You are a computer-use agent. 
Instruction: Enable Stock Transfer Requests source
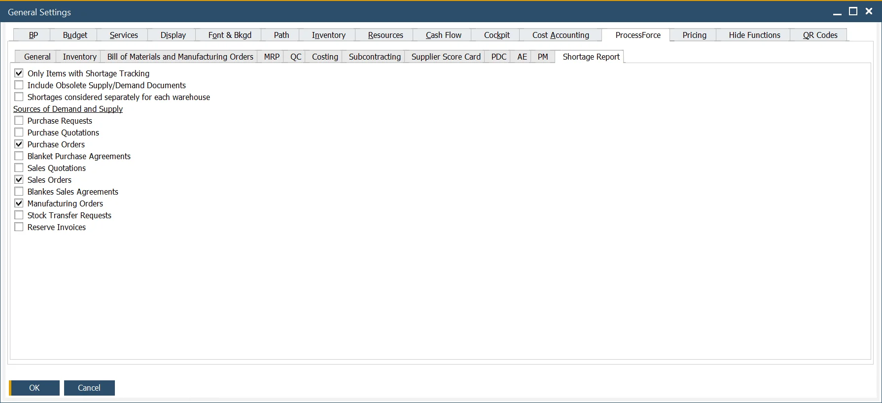pos(19,215)
